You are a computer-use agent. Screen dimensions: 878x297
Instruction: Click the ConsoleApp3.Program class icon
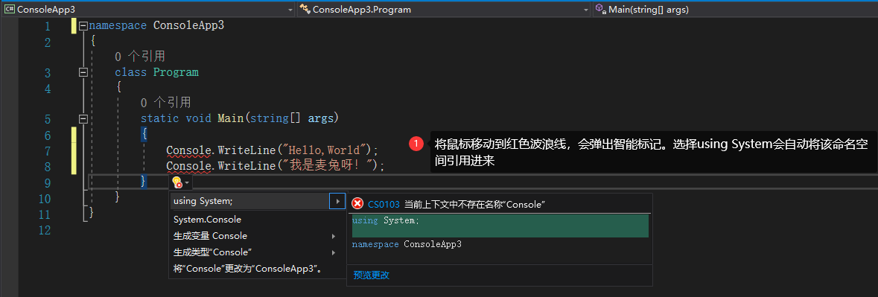click(305, 9)
